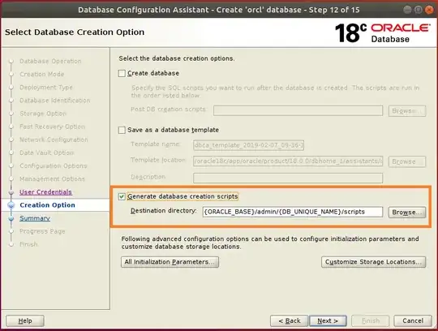Minimize the Database Configuration Assistant window
This screenshot has height=331, width=438.
point(407,10)
